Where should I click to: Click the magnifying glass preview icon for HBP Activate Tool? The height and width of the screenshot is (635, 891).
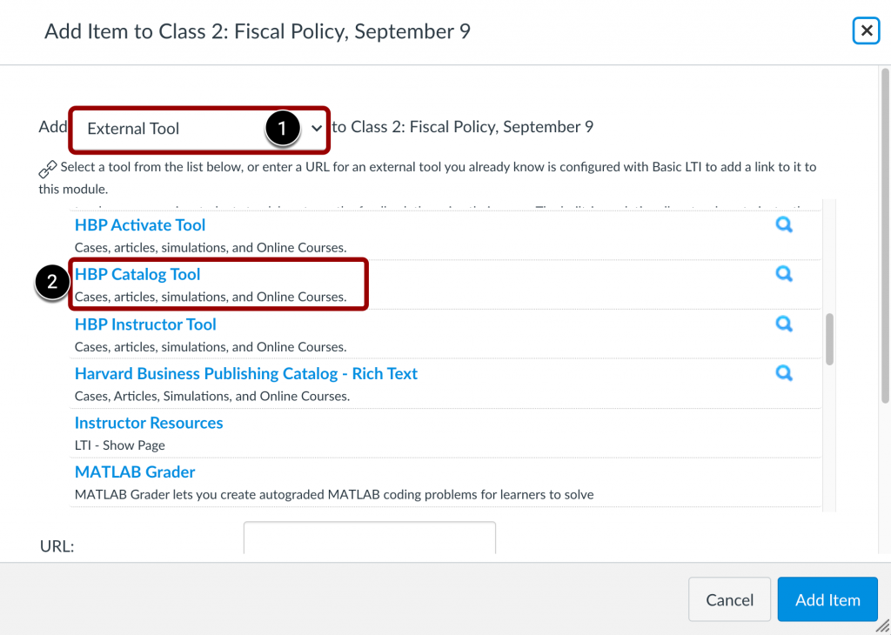(784, 224)
